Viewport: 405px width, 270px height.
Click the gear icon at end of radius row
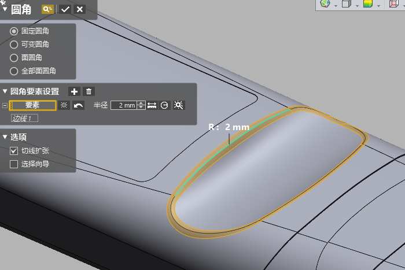[x=178, y=105]
